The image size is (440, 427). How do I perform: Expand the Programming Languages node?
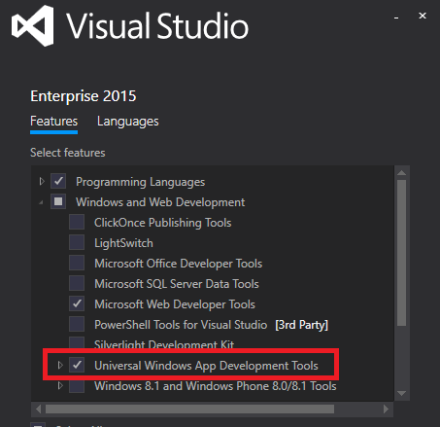pyautogui.click(x=42, y=181)
